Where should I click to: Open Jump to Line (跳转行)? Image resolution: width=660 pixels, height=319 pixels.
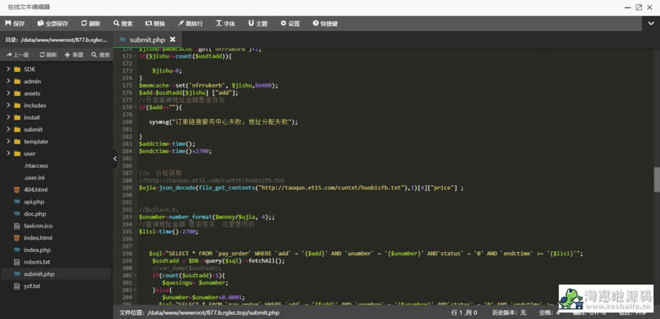coord(190,24)
